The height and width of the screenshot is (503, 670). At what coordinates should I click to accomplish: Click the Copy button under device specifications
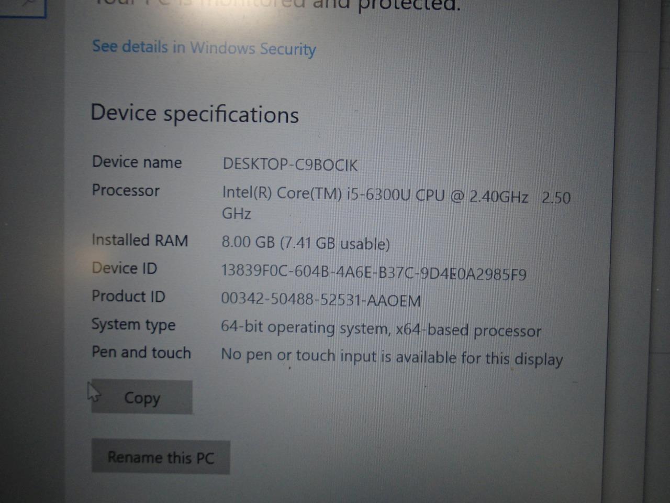pyautogui.click(x=142, y=397)
